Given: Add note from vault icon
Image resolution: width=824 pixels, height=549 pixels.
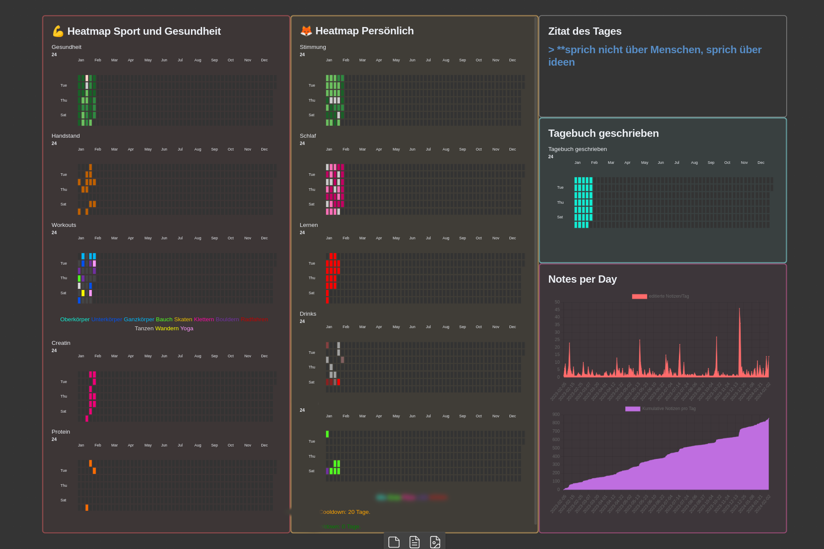Looking at the screenshot, I should pyautogui.click(x=414, y=542).
